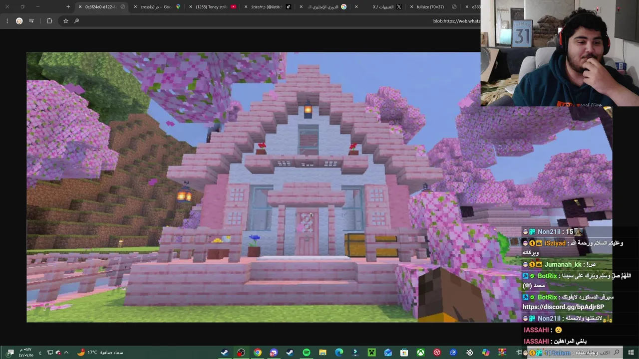Open the media control icon in toolbar

coord(31,21)
